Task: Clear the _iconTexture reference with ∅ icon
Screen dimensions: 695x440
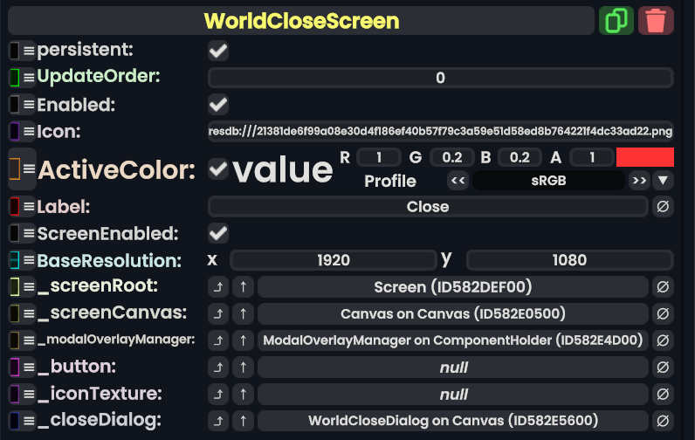Action: click(663, 394)
